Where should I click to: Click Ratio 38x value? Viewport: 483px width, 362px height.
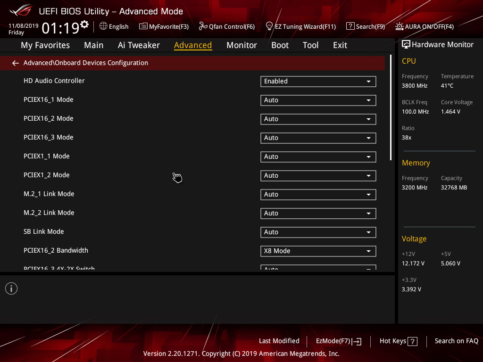pos(406,138)
